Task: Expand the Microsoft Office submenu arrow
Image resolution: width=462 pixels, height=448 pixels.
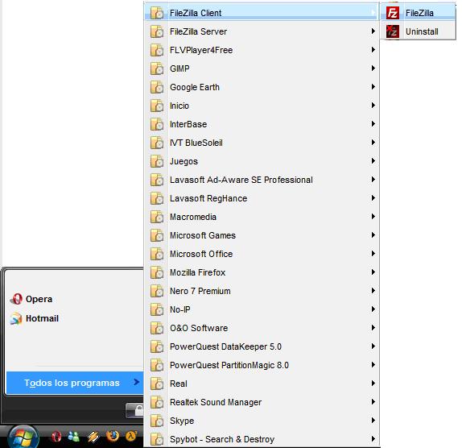Action: [373, 254]
